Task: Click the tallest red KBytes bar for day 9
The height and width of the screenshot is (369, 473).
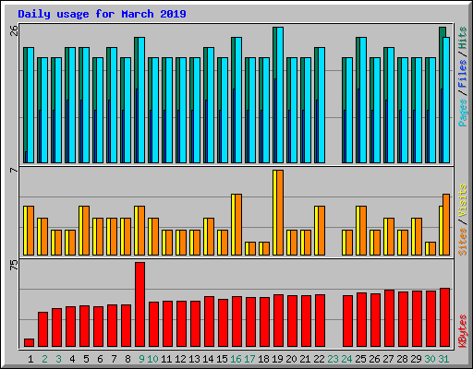Action: click(x=139, y=304)
